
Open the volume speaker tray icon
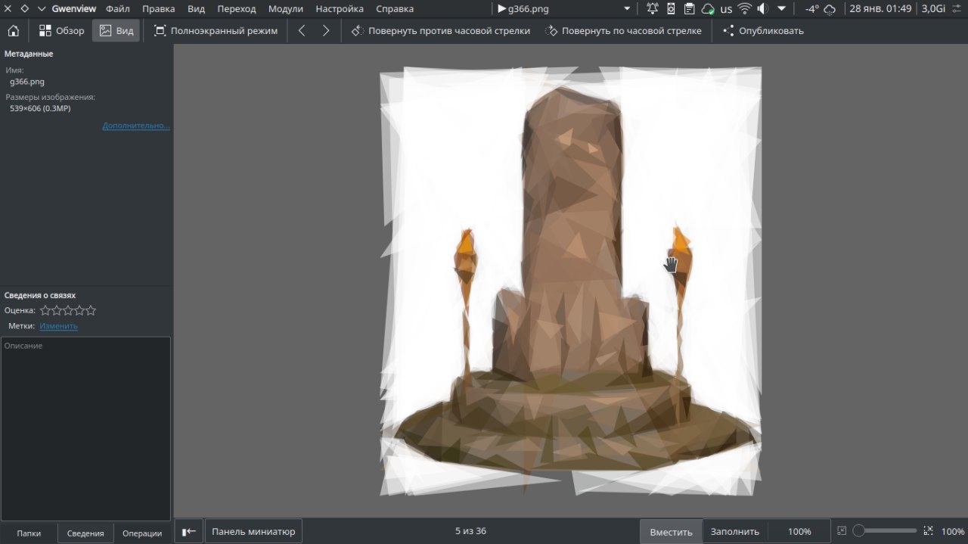click(763, 9)
